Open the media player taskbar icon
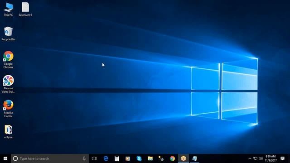The image size is (290, 163). 128,158
